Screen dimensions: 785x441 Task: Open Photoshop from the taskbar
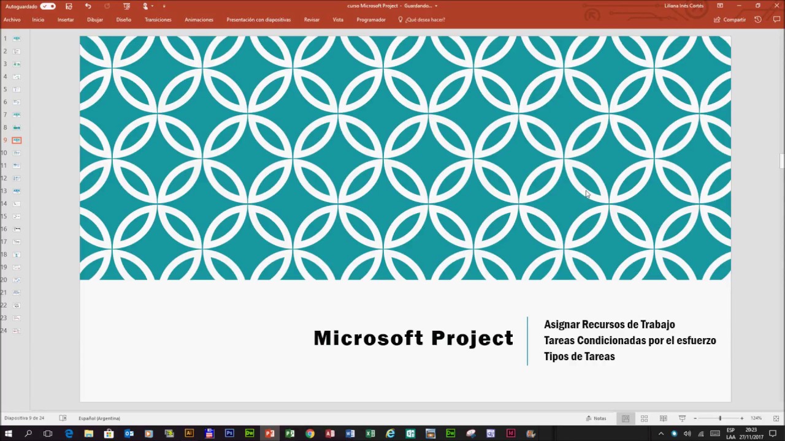tap(229, 434)
